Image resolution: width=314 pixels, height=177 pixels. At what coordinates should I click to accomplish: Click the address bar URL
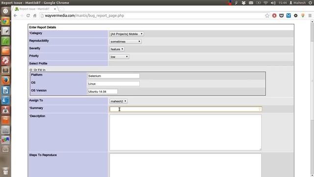coord(84,15)
